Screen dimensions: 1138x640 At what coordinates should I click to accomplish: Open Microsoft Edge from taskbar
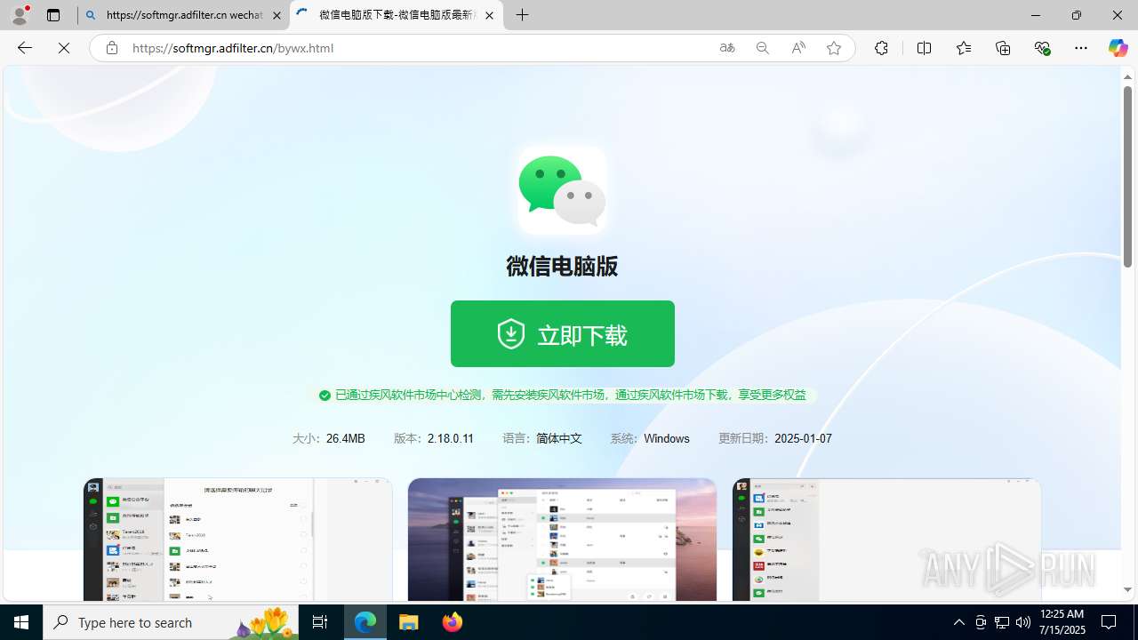tap(365, 622)
